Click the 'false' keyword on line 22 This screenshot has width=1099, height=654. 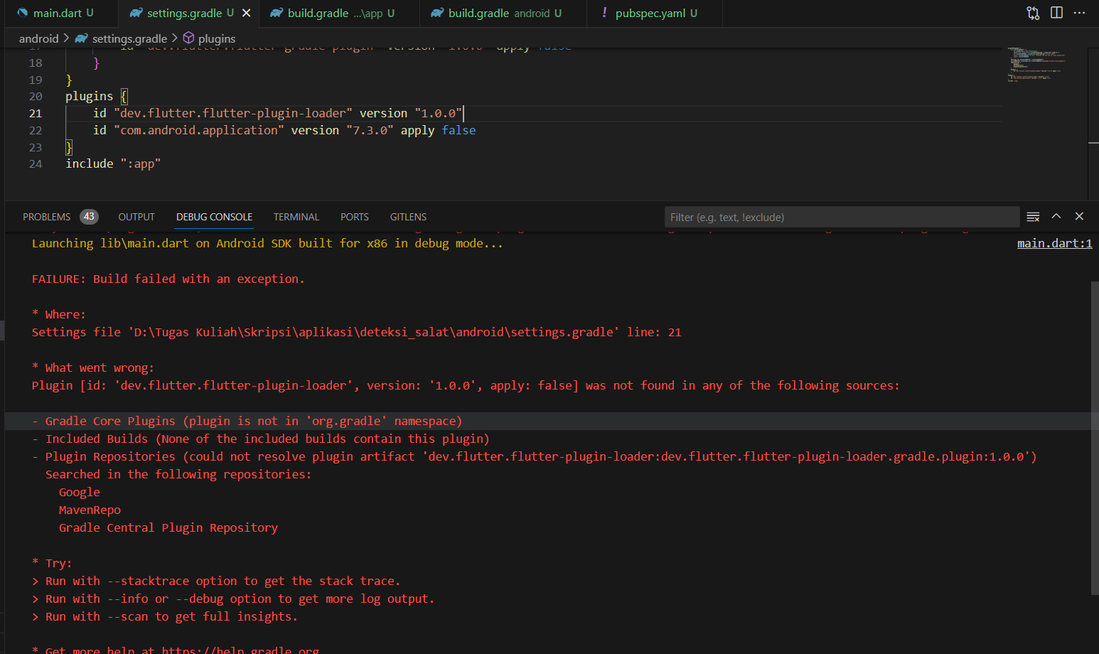pyautogui.click(x=459, y=130)
